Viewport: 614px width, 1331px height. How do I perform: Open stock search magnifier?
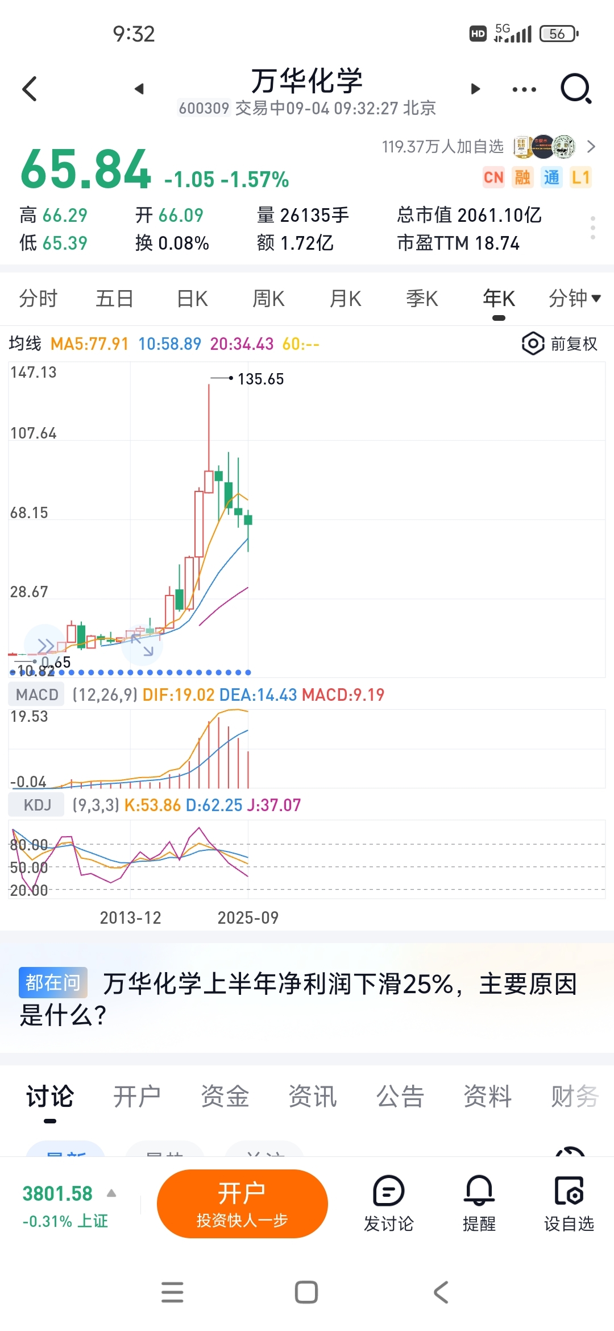click(x=576, y=89)
